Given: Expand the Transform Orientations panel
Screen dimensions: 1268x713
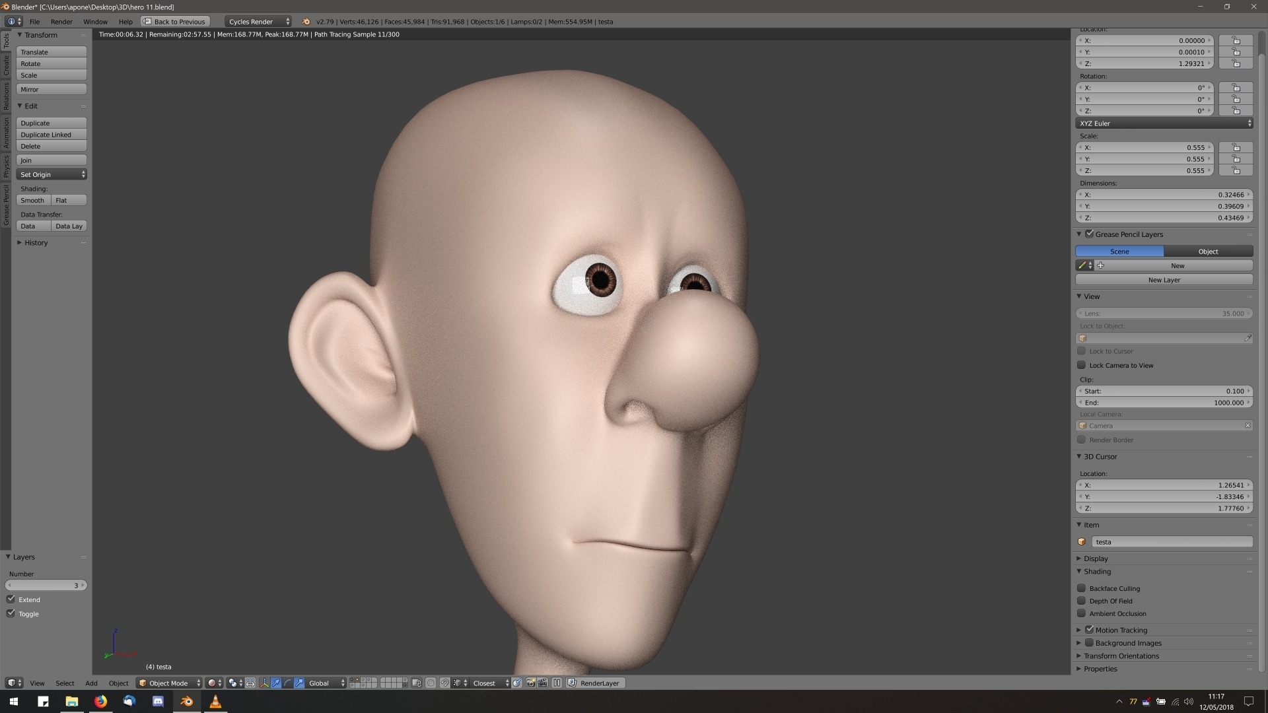Looking at the screenshot, I should tap(1121, 656).
